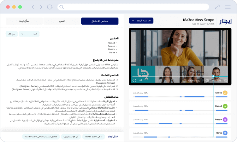
Task: Change the x1 playback speed
Action: [141, 80]
